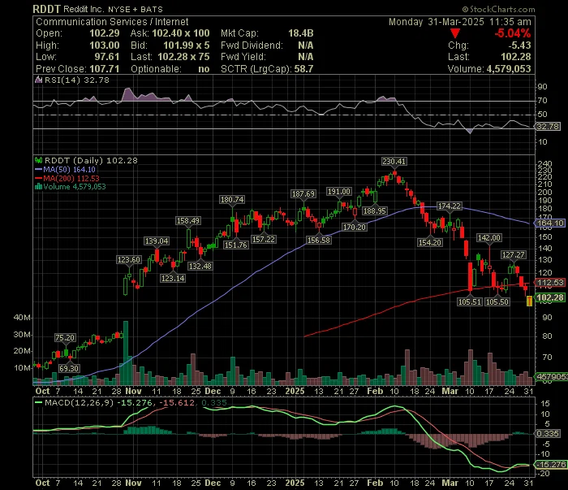
Task: Click the MACD(12,26,9) legend label
Action: pos(79,402)
